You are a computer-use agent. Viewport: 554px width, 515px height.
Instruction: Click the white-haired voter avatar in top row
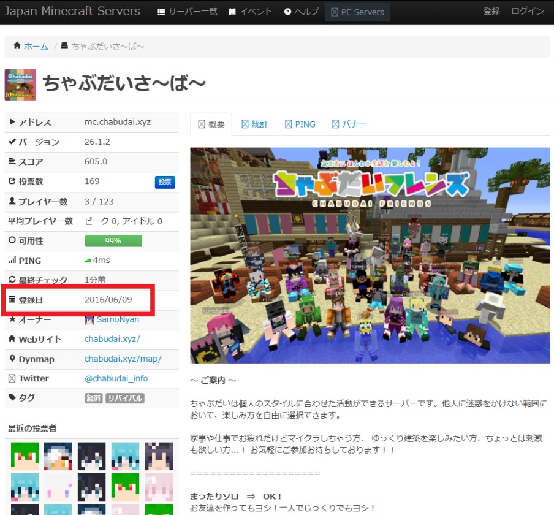pyautogui.click(x=58, y=456)
